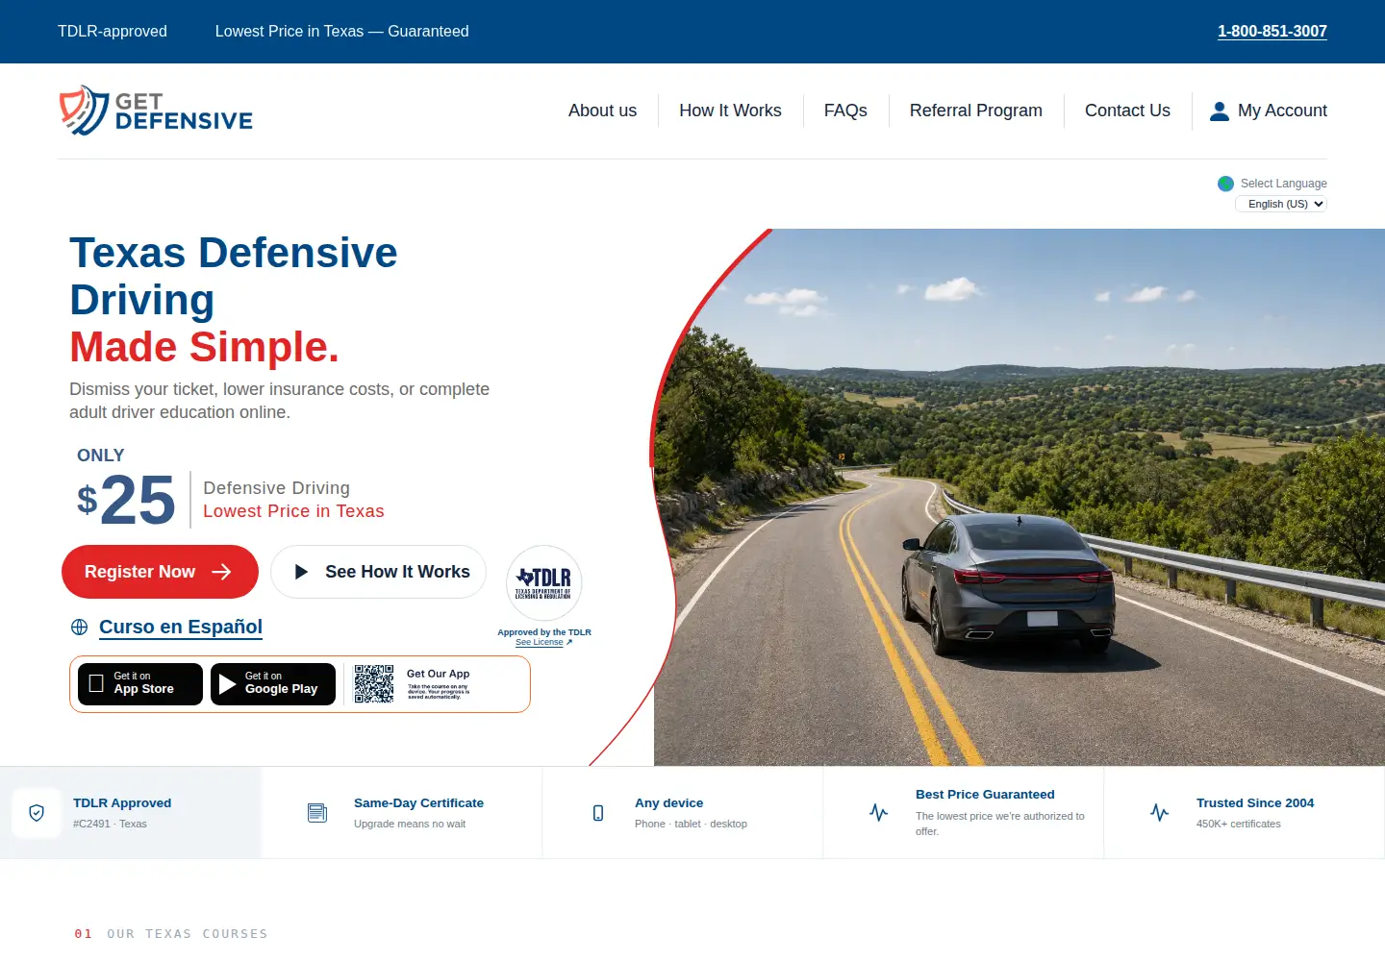Screen dimensions: 1385x961
Task: Click the certificate icon by Same-Day Certificate
Action: tap(317, 813)
